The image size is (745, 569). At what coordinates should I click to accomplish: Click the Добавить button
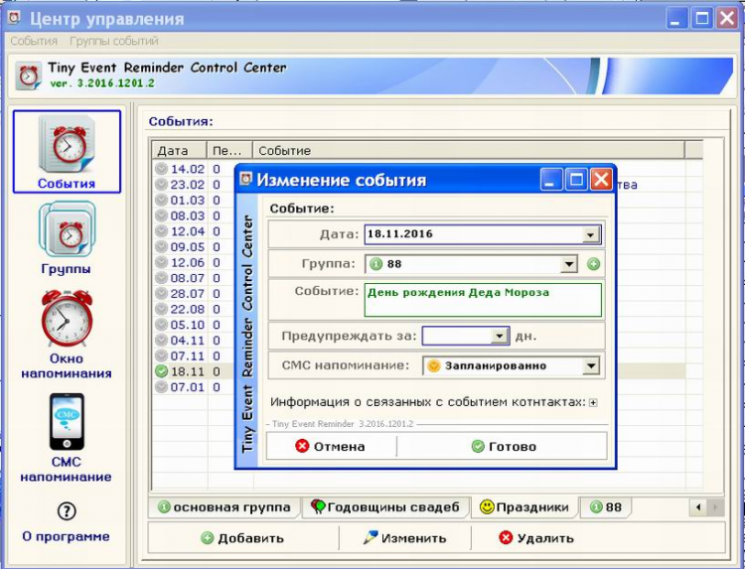point(242,538)
